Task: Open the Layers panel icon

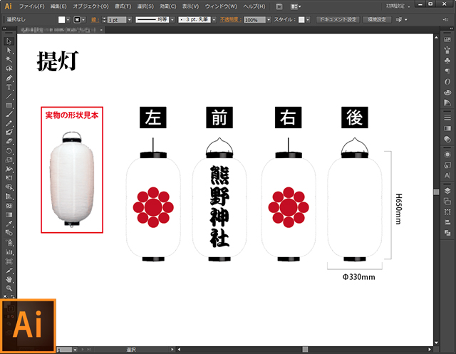Action: coord(447,191)
